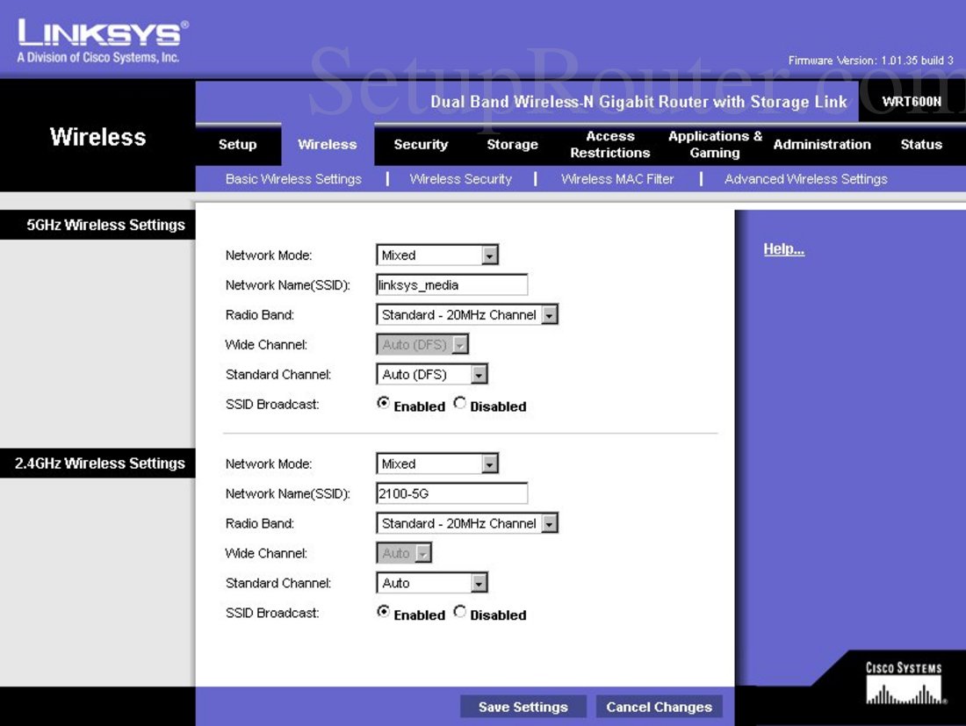Select the Access Restrictions tab
This screenshot has height=726, width=966.
(609, 144)
